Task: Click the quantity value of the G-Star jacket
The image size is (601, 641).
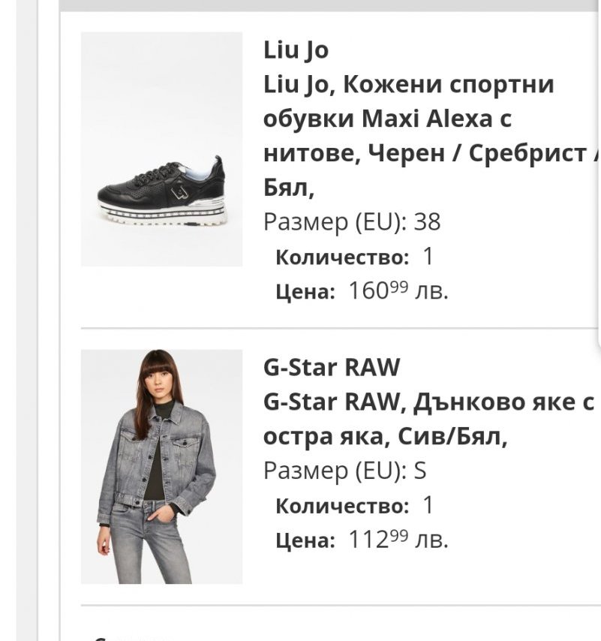Action: coord(428,505)
